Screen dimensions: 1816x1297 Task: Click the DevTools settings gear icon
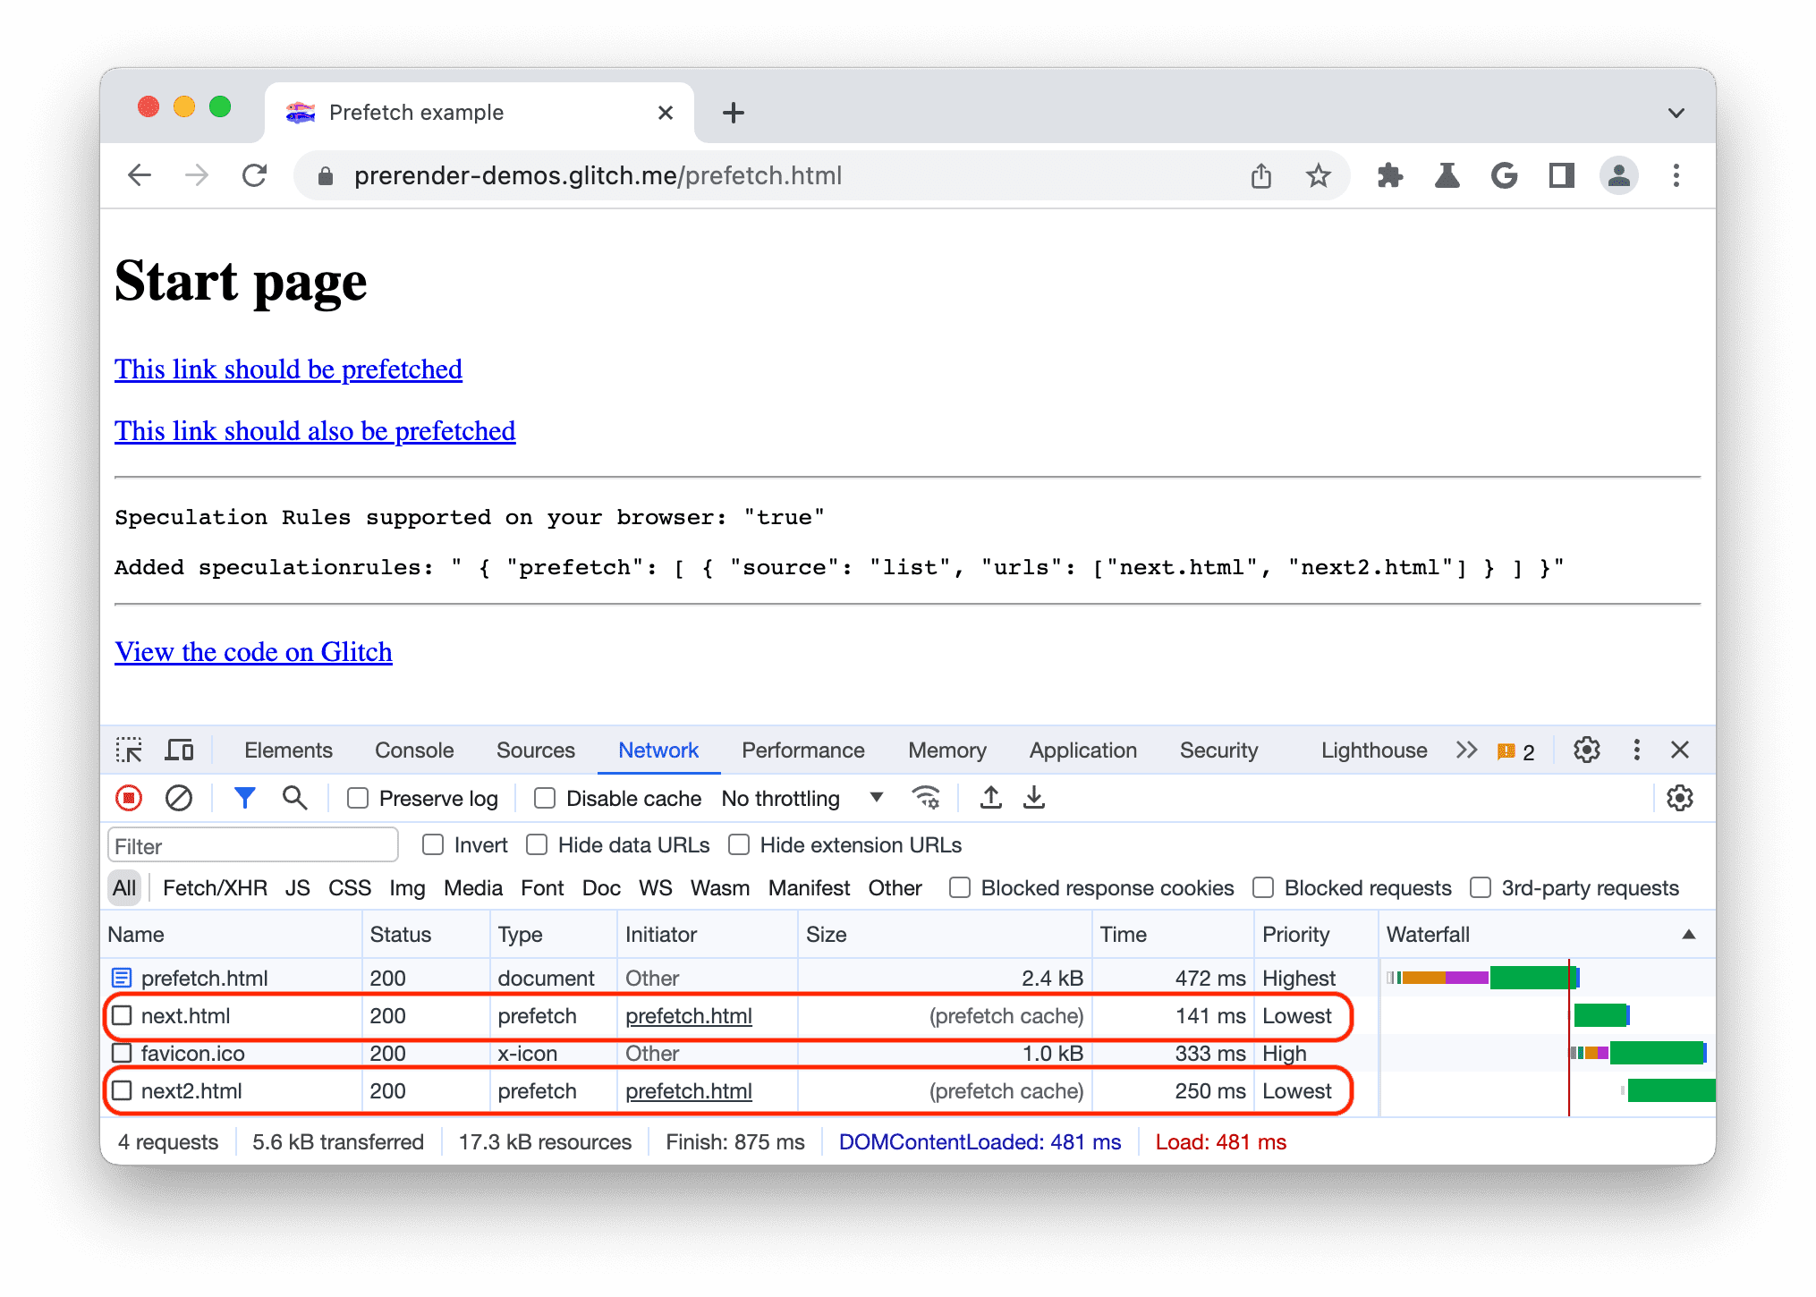click(1587, 750)
